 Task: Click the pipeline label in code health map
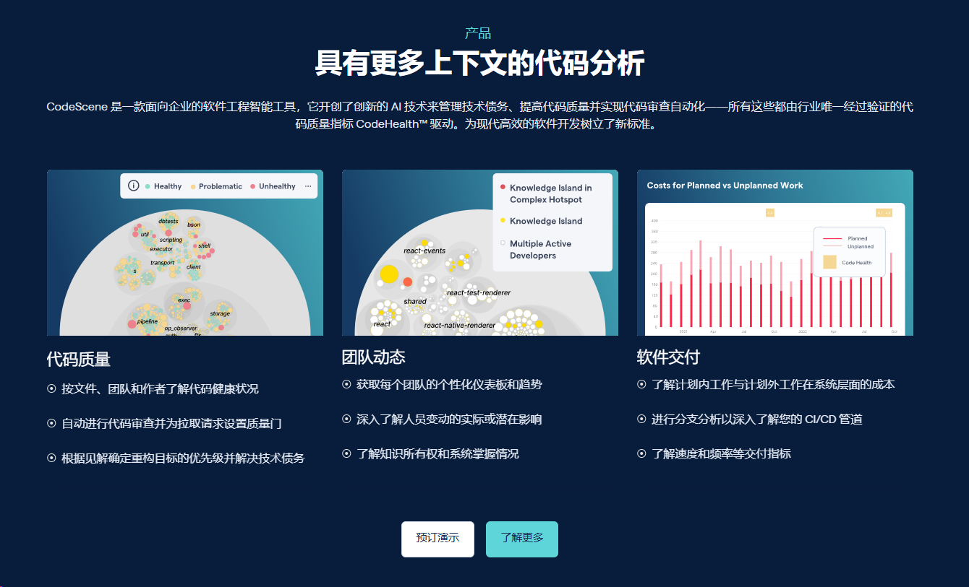point(148,321)
